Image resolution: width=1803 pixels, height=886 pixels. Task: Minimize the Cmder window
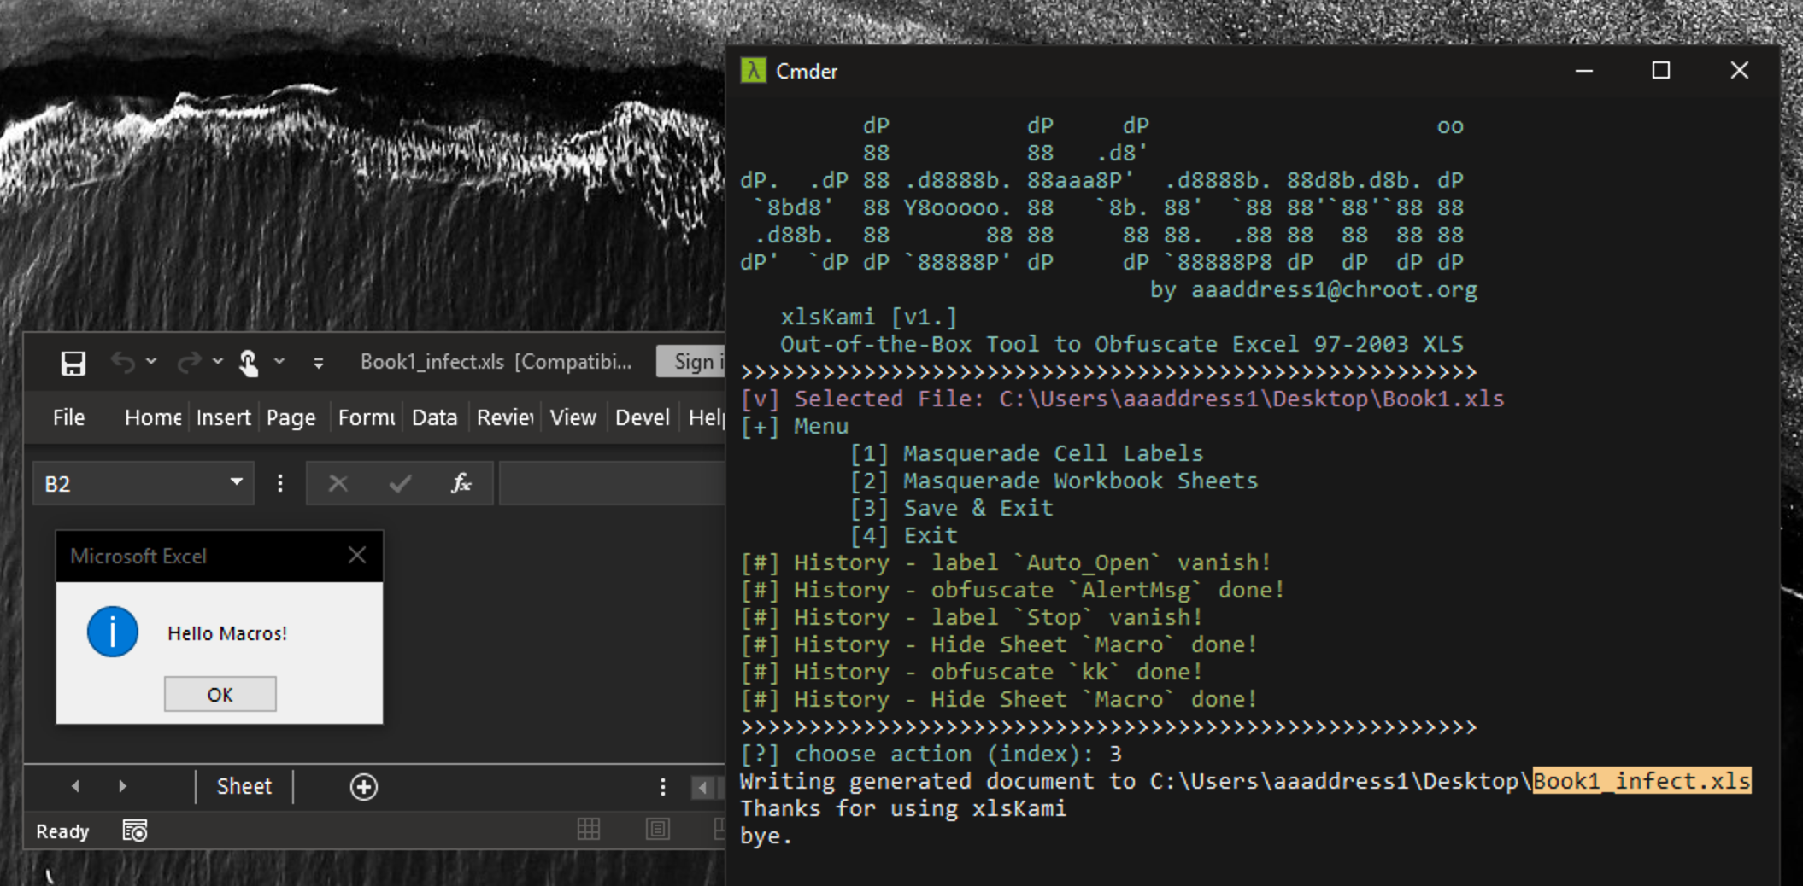point(1584,71)
